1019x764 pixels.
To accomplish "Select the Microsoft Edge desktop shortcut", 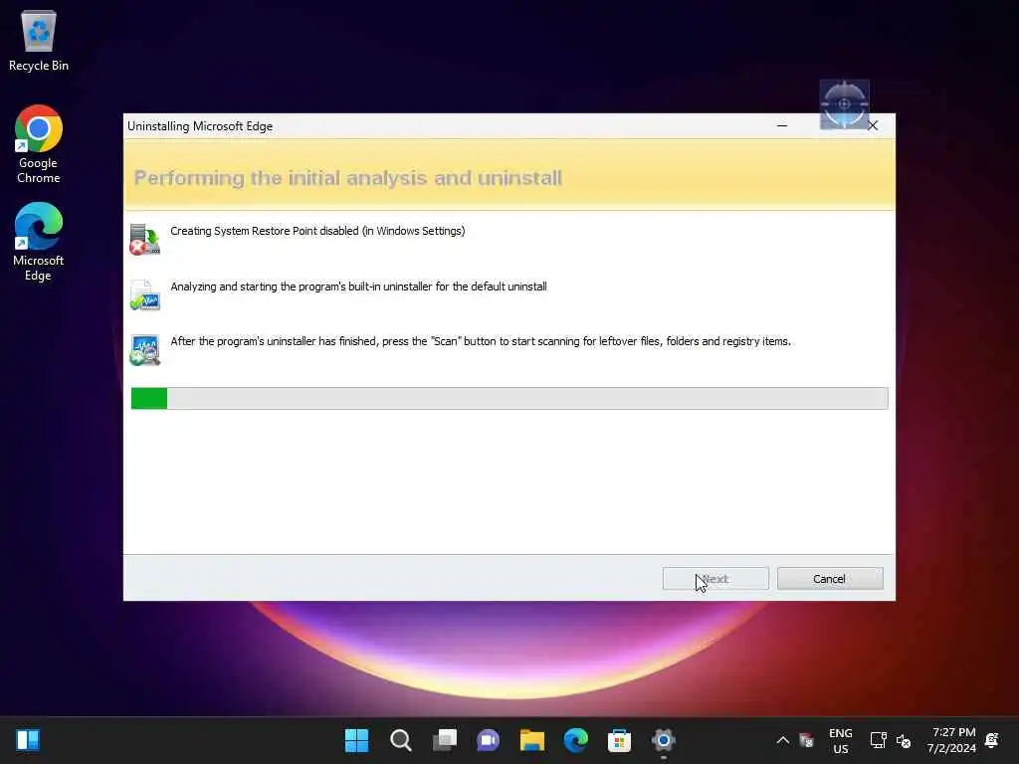I will pos(39,242).
